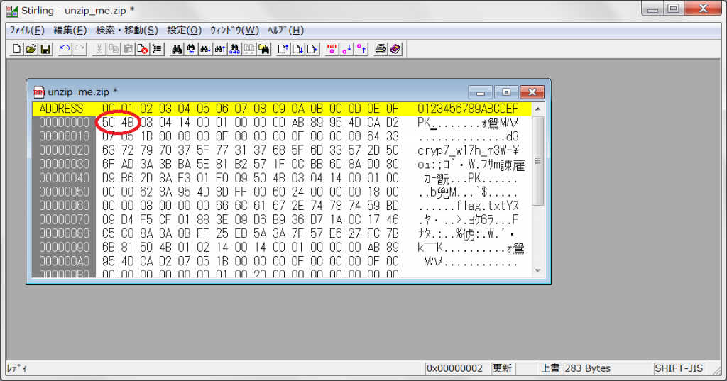Undo the last edit with the undo arrow
The height and width of the screenshot is (381, 727).
65,49
